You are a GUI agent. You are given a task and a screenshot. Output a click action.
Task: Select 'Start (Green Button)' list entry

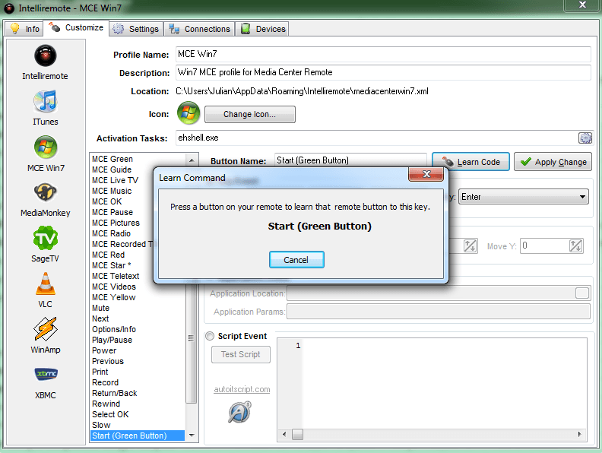click(x=138, y=436)
